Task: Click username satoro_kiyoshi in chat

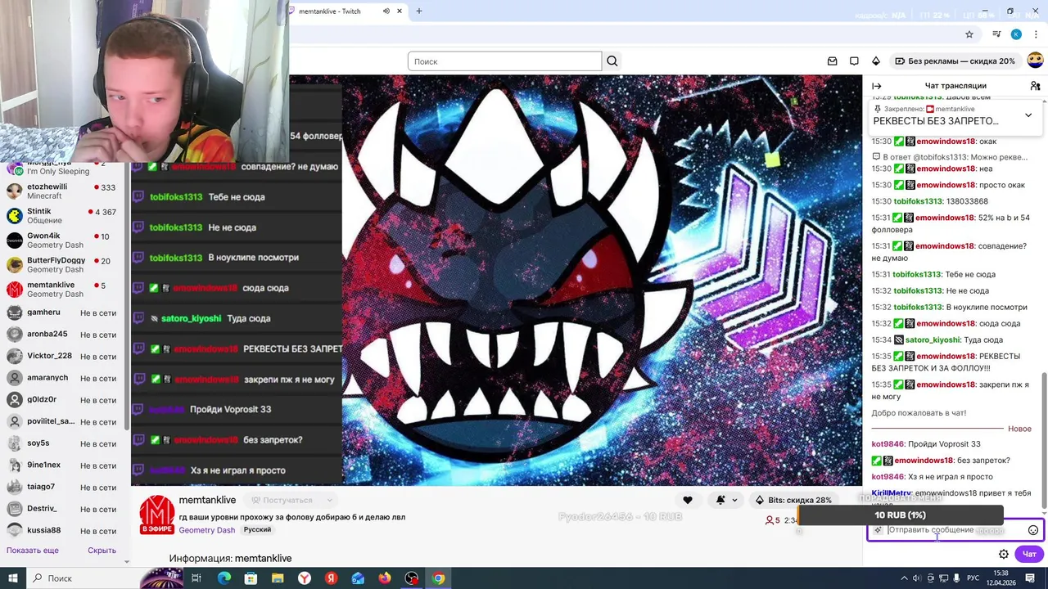Action: coord(933,339)
